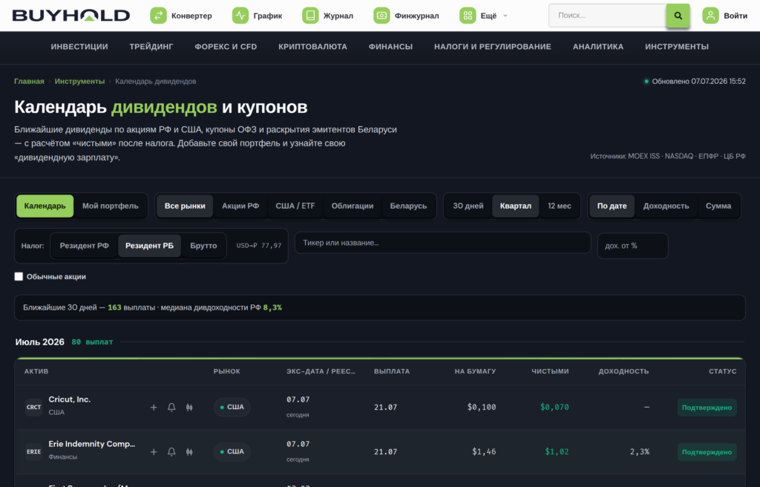760x487 pixels.
Task: Open ИНВЕСТИЦИИ nav menu
Action: pyautogui.click(x=79, y=47)
